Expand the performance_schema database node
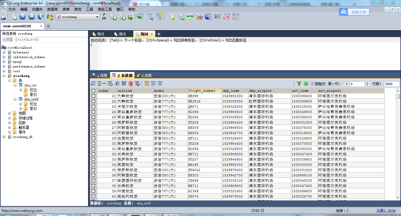The image size is (401, 216). pos(4,66)
